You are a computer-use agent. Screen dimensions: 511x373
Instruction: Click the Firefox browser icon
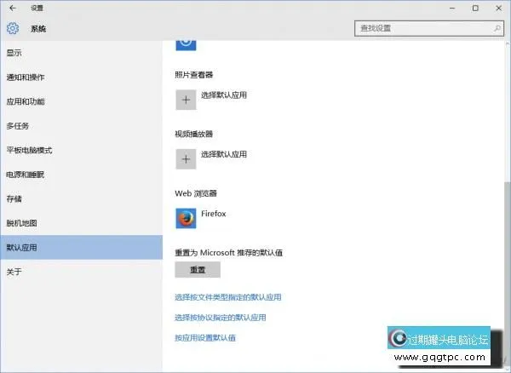coord(186,218)
